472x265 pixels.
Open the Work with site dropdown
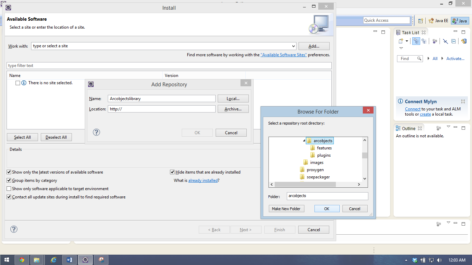293,46
